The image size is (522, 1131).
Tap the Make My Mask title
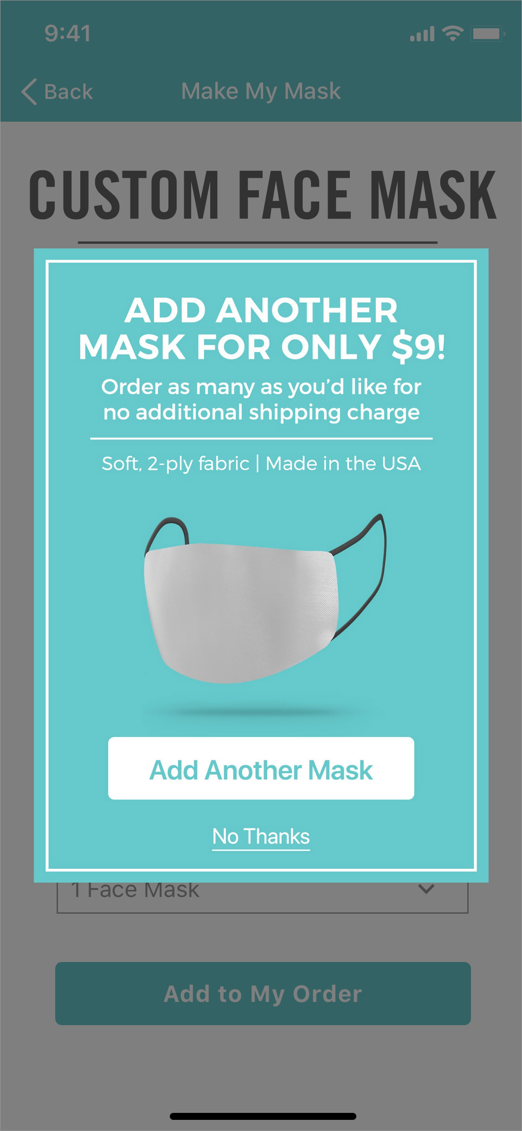[261, 91]
